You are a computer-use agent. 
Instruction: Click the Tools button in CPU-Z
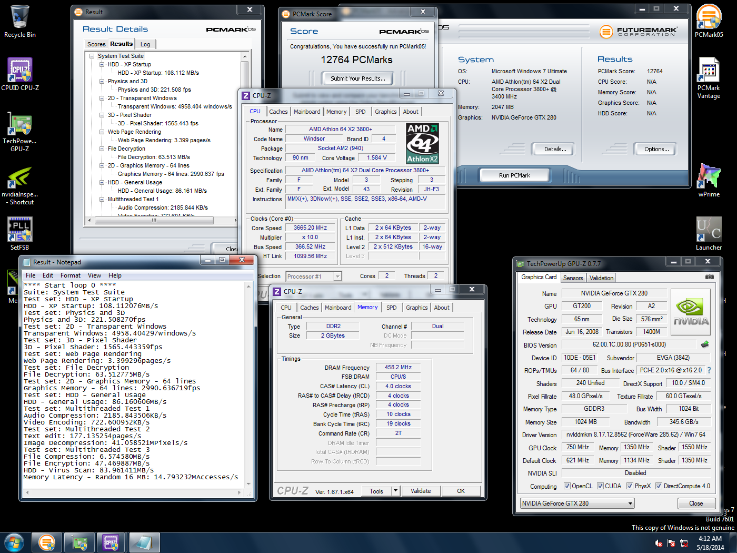pos(376,491)
